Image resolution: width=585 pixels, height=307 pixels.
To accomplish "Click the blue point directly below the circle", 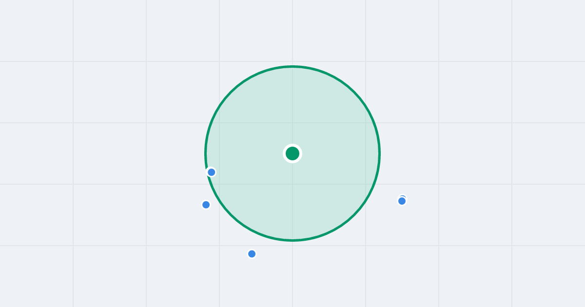I will (x=252, y=254).
